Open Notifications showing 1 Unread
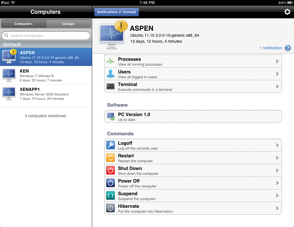294x227 pixels. 116,12
